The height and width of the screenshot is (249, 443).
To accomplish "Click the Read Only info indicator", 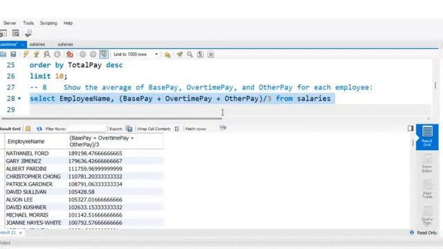I will [x=423, y=232].
